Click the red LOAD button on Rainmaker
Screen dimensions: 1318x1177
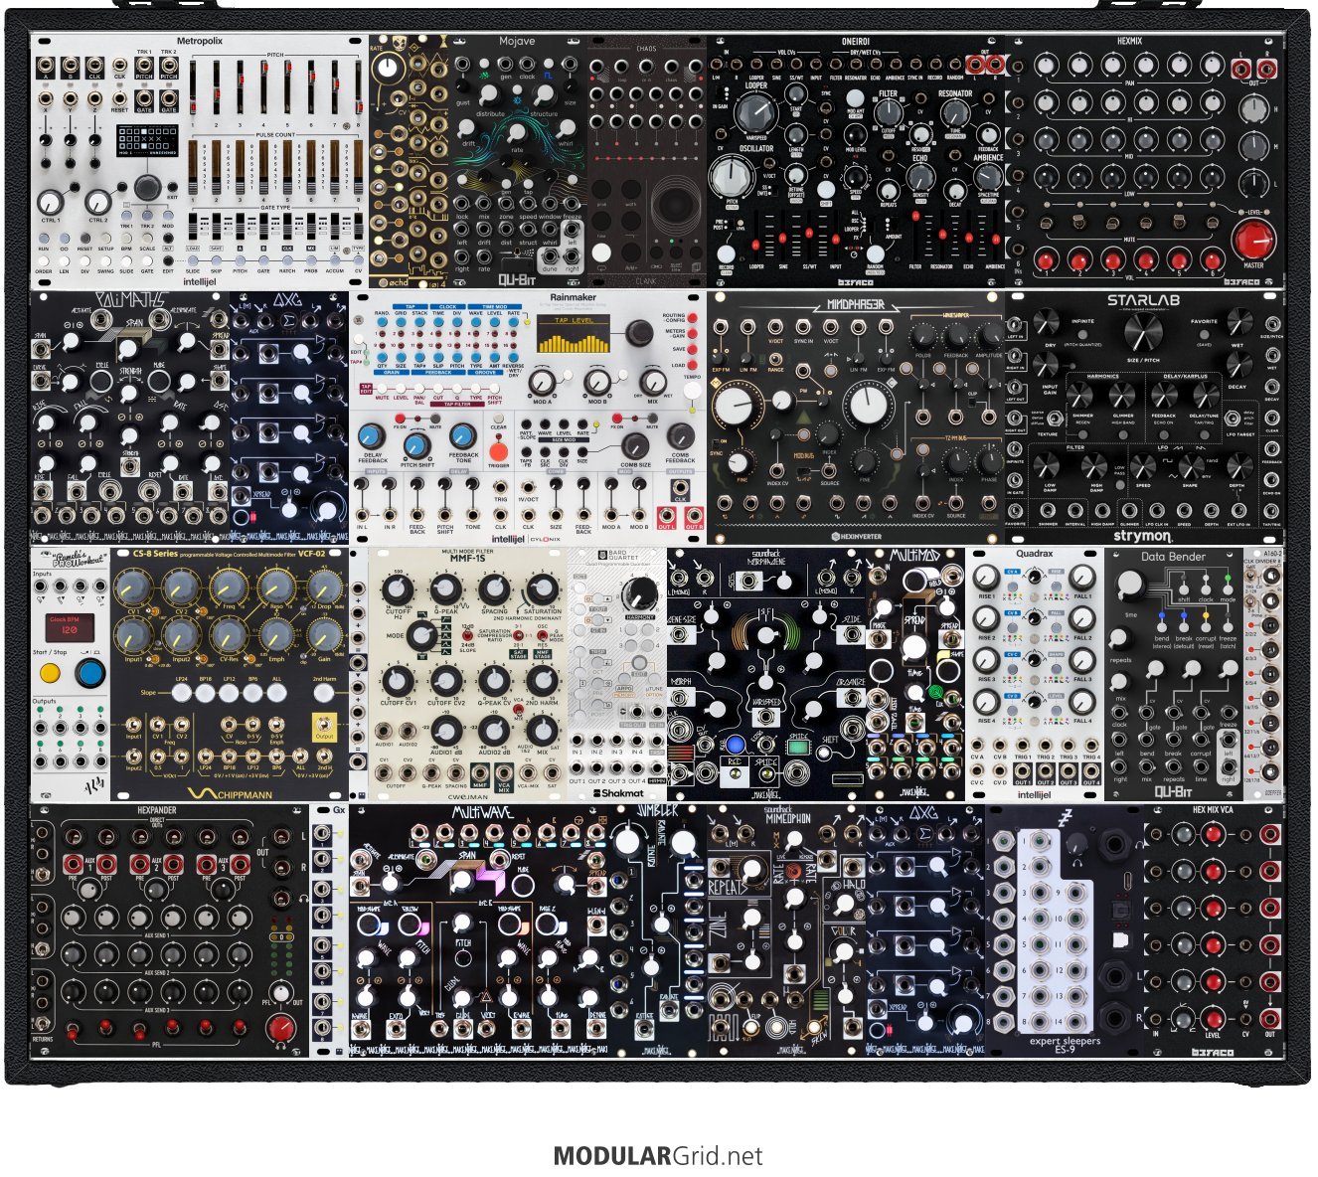coord(692,365)
